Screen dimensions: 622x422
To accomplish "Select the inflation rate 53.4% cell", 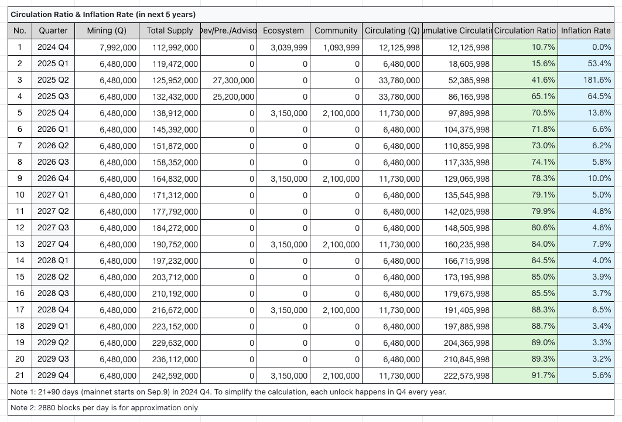I will (586, 63).
